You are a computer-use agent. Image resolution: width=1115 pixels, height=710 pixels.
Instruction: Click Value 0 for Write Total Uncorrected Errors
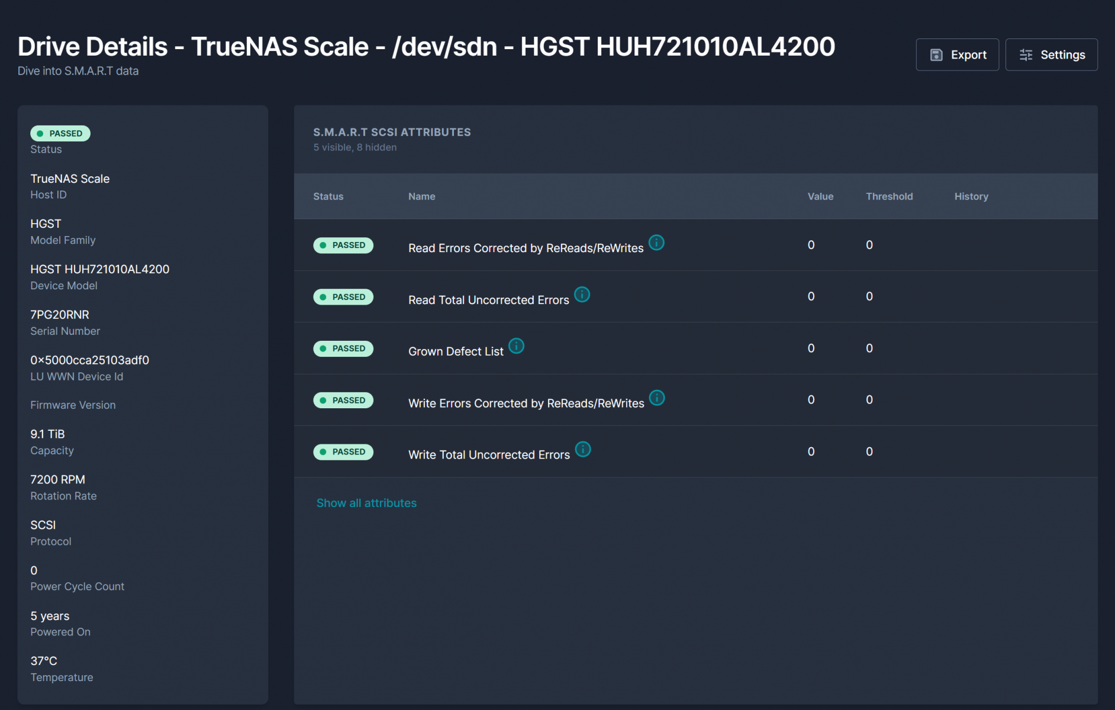(x=811, y=452)
